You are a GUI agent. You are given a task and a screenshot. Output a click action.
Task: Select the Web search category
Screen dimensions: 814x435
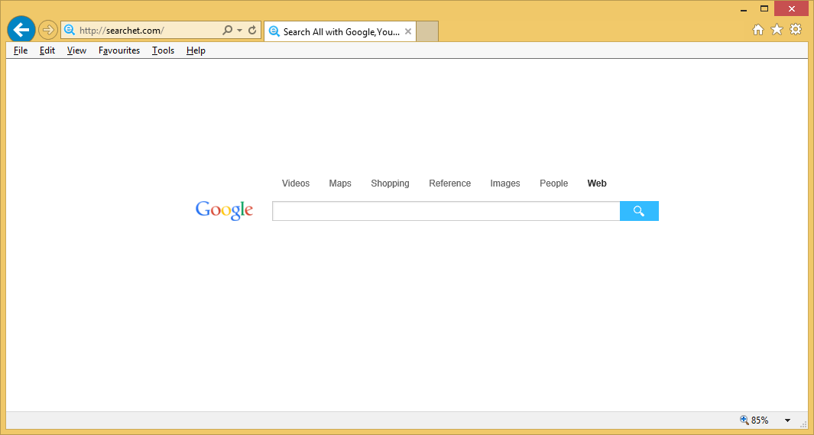click(597, 183)
